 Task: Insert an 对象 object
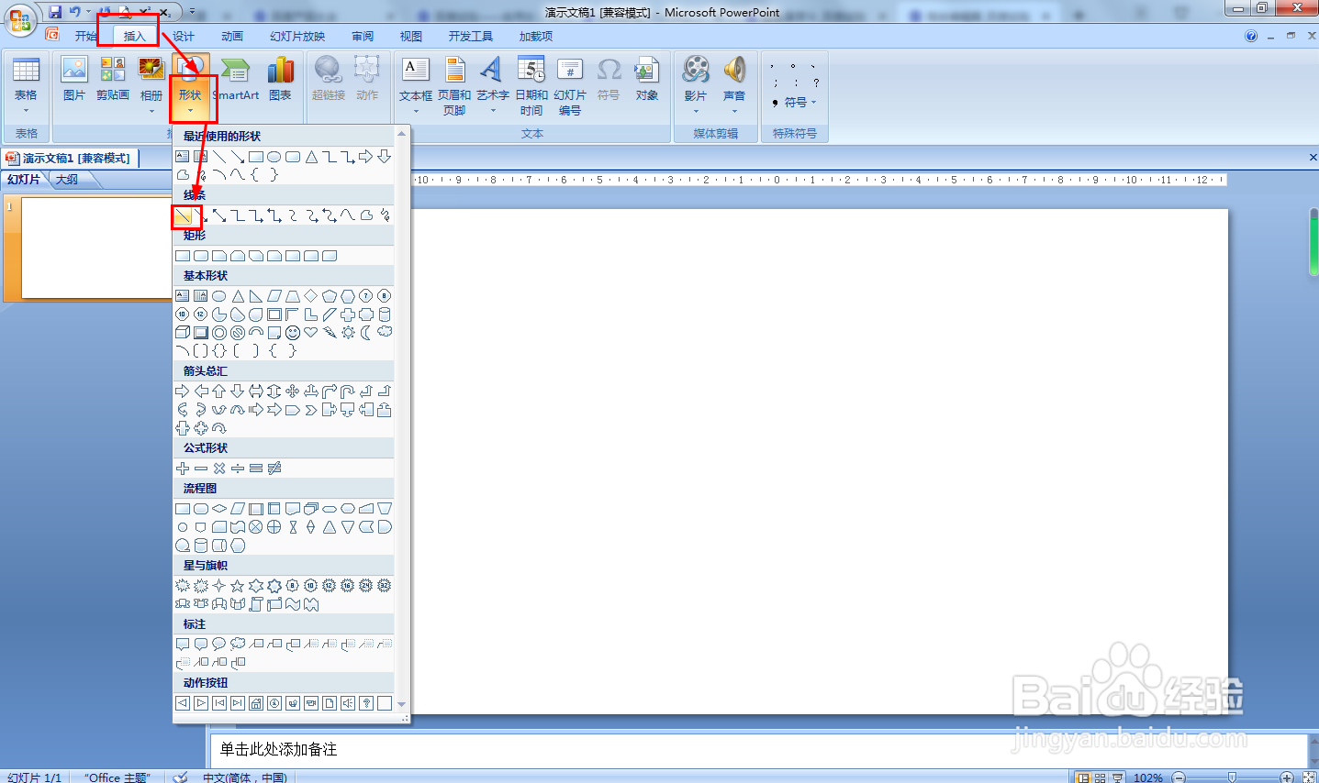tap(647, 79)
